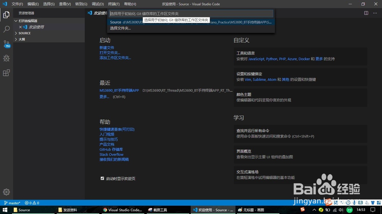The image size is (382, 214).
Task: Click Vim link under 设置和按键绑定
Action: (248, 80)
